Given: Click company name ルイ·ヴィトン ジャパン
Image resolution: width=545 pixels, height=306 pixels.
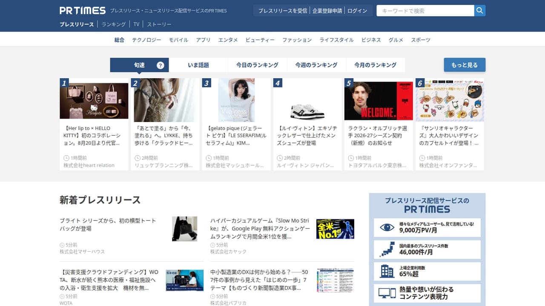Looking at the screenshot, I should tap(305, 165).
